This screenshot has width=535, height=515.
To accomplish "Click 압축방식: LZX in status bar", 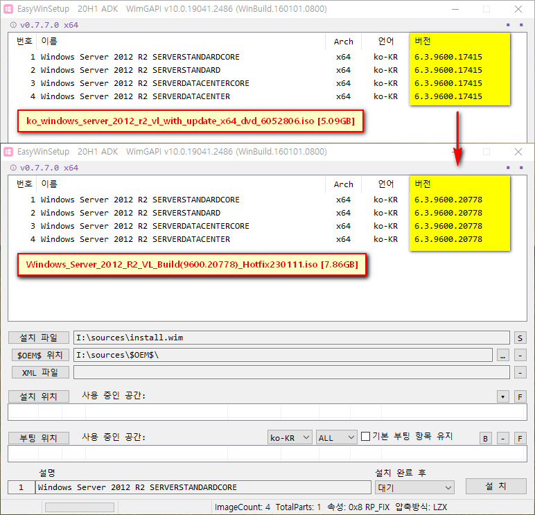I will (421, 507).
